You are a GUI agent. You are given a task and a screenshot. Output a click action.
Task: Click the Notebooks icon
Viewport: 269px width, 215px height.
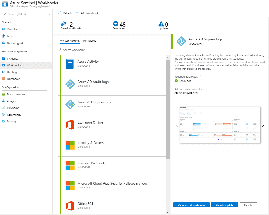coord(3,79)
